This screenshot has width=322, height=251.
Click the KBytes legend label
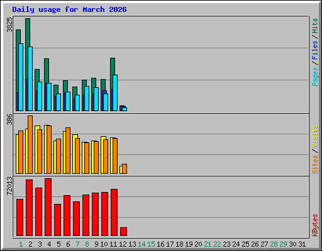tap(315, 225)
